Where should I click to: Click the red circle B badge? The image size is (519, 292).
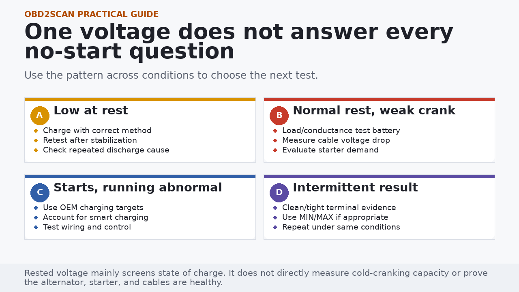(x=279, y=116)
